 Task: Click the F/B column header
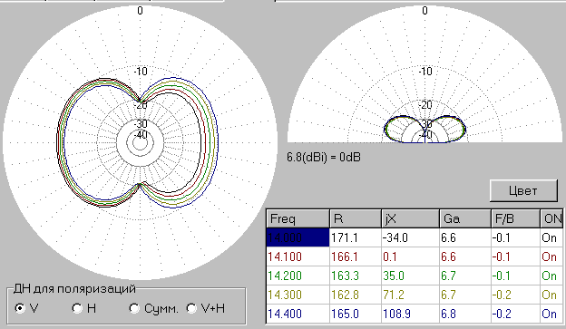516,218
